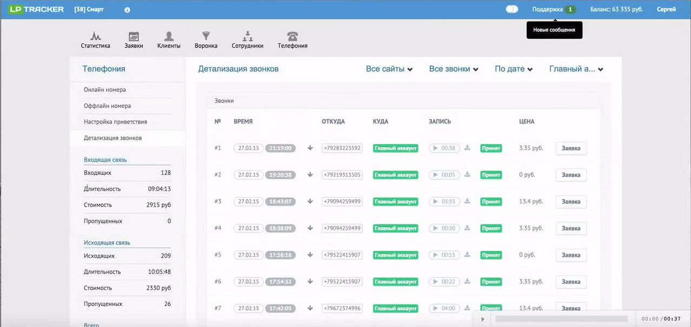Open Настройка приветствия menu item
This screenshot has height=327, width=691.
pyautogui.click(x=115, y=122)
